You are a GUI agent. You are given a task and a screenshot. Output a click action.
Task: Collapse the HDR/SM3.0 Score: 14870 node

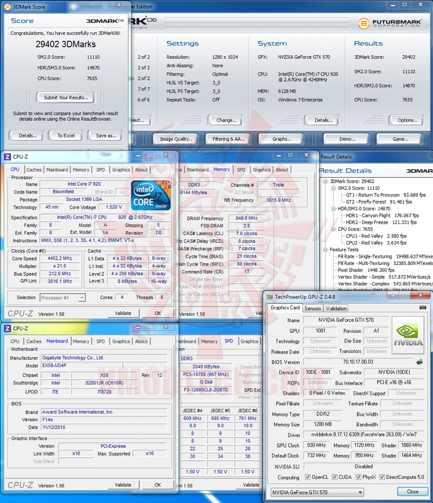coord(334,209)
